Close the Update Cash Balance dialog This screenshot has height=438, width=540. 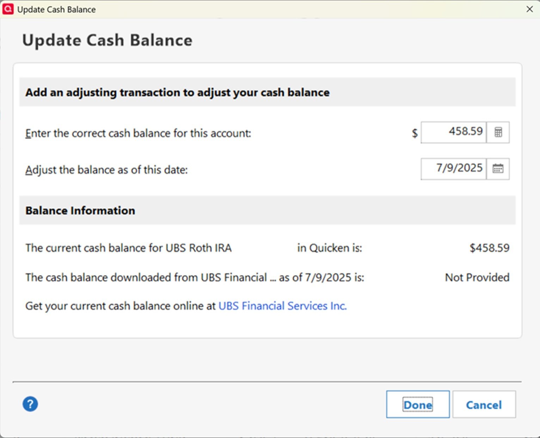point(529,9)
